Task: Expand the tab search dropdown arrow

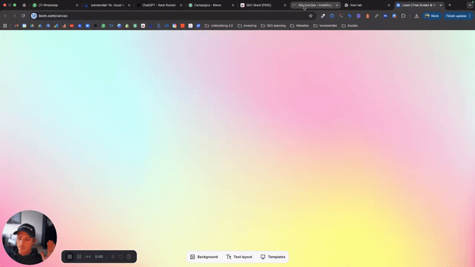Action: point(470,5)
